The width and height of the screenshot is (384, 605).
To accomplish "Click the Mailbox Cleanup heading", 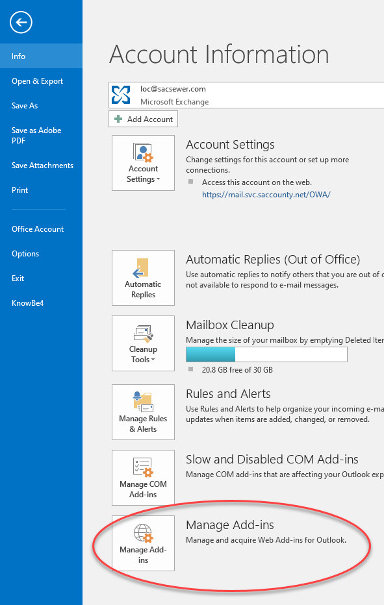I will pos(230,325).
